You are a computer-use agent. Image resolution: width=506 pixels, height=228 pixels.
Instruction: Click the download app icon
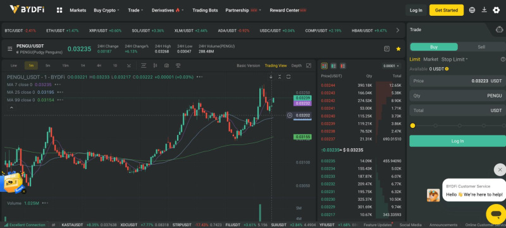point(484,10)
